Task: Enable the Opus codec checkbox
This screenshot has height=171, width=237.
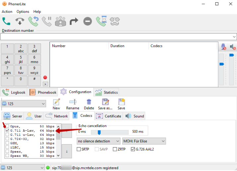Action: (7, 126)
